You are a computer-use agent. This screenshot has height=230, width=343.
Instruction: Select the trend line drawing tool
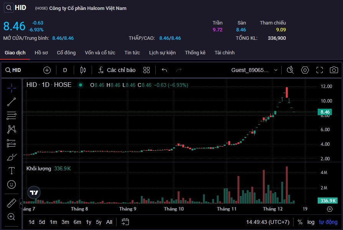12,101
